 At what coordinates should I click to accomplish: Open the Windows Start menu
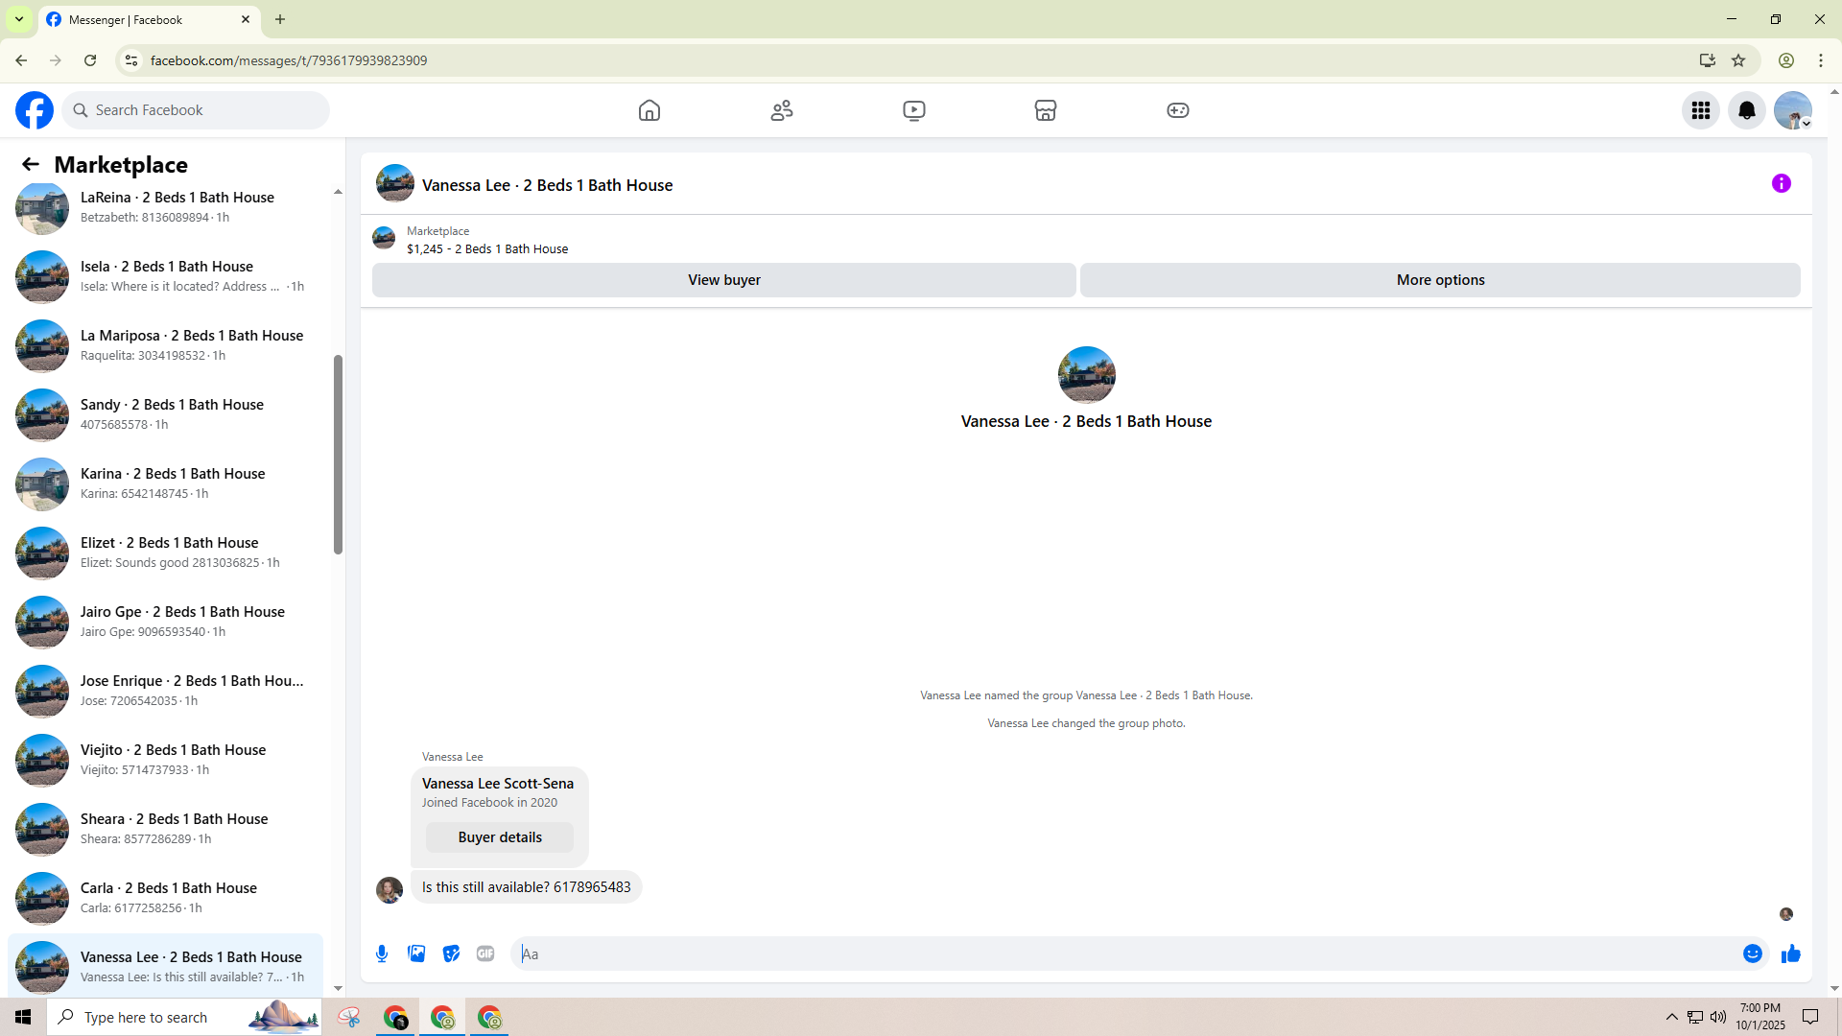pyautogui.click(x=23, y=1017)
